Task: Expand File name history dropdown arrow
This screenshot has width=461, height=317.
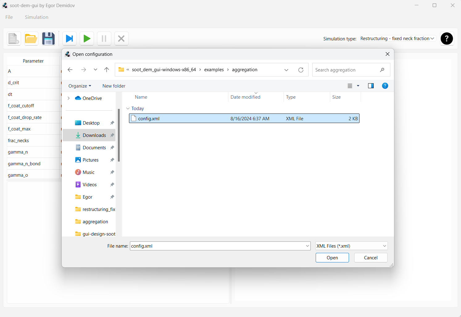Action: [x=308, y=246]
